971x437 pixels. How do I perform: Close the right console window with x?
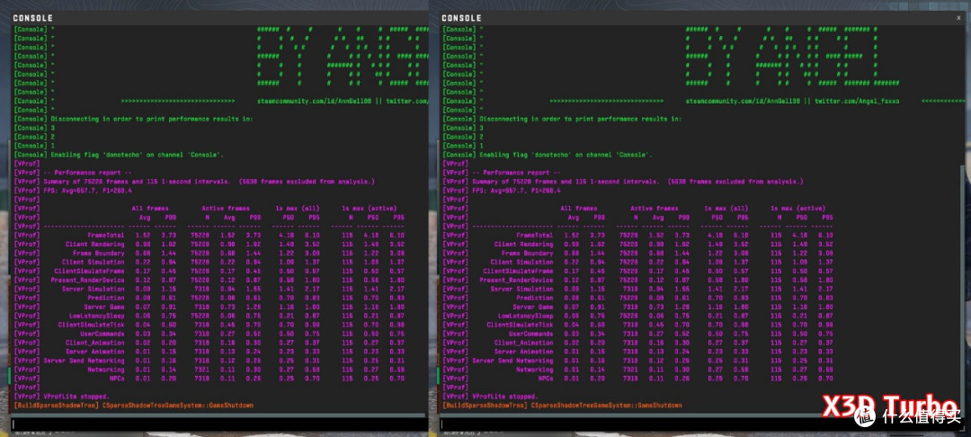958,18
